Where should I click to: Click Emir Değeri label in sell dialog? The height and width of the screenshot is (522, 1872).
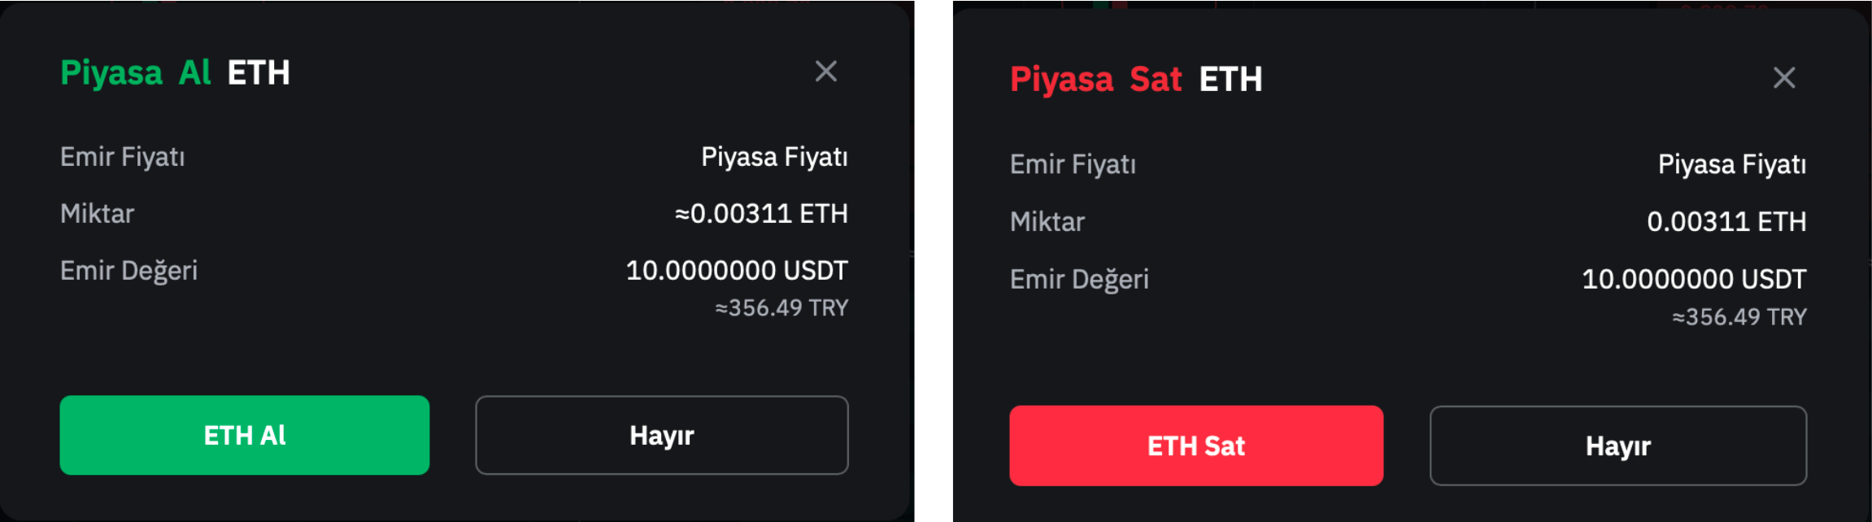(x=1079, y=280)
